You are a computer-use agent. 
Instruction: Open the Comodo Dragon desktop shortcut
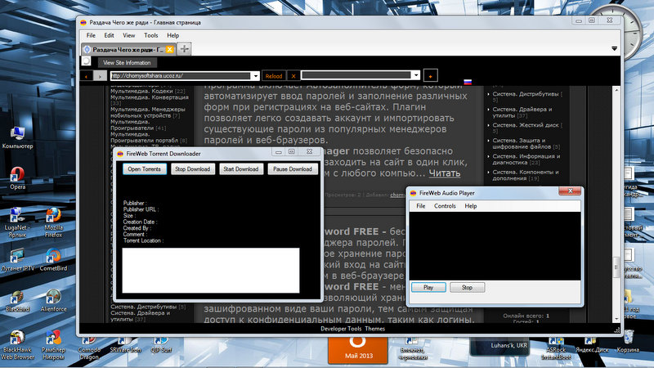pyautogui.click(x=89, y=350)
